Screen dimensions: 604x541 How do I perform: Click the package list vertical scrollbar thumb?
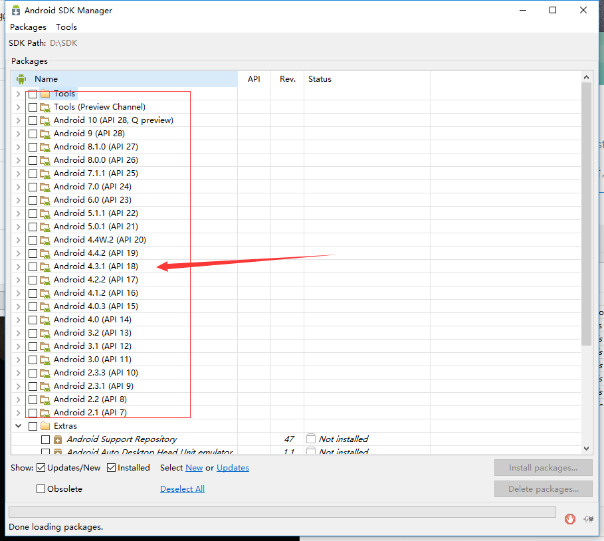[586, 214]
